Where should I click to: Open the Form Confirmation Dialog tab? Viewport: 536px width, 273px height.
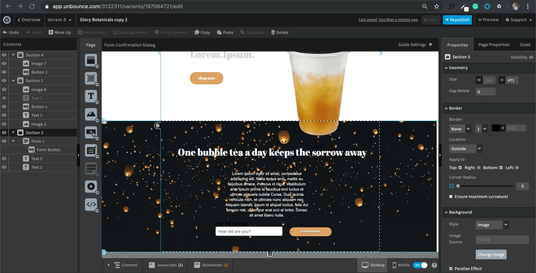[130, 45]
